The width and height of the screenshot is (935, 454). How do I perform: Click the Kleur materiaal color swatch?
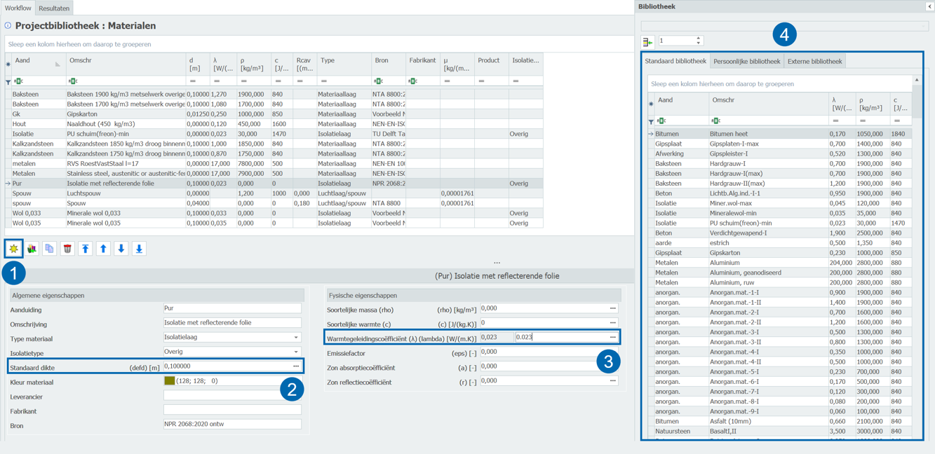coord(169,381)
